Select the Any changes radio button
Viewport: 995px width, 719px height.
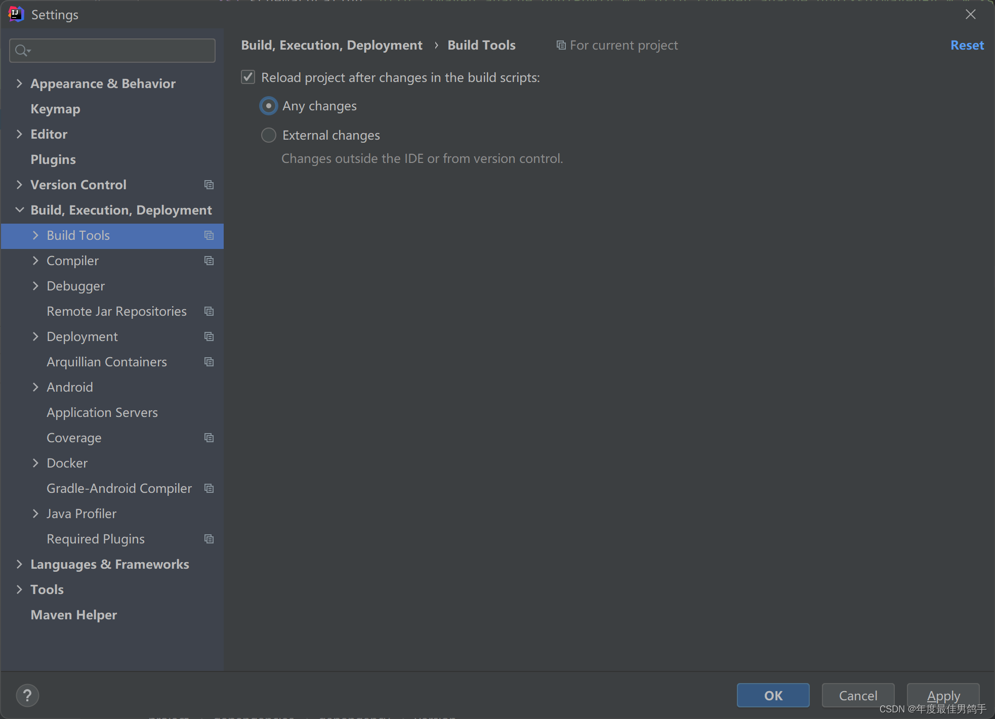pos(268,106)
